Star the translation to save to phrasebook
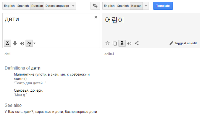 coord(107,43)
